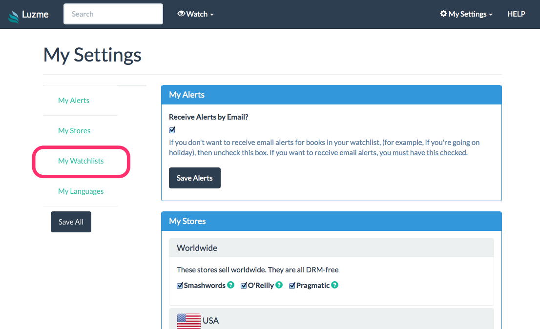This screenshot has height=329, width=540.
Task: Click the 'My Settings' page title
Action: click(x=92, y=55)
